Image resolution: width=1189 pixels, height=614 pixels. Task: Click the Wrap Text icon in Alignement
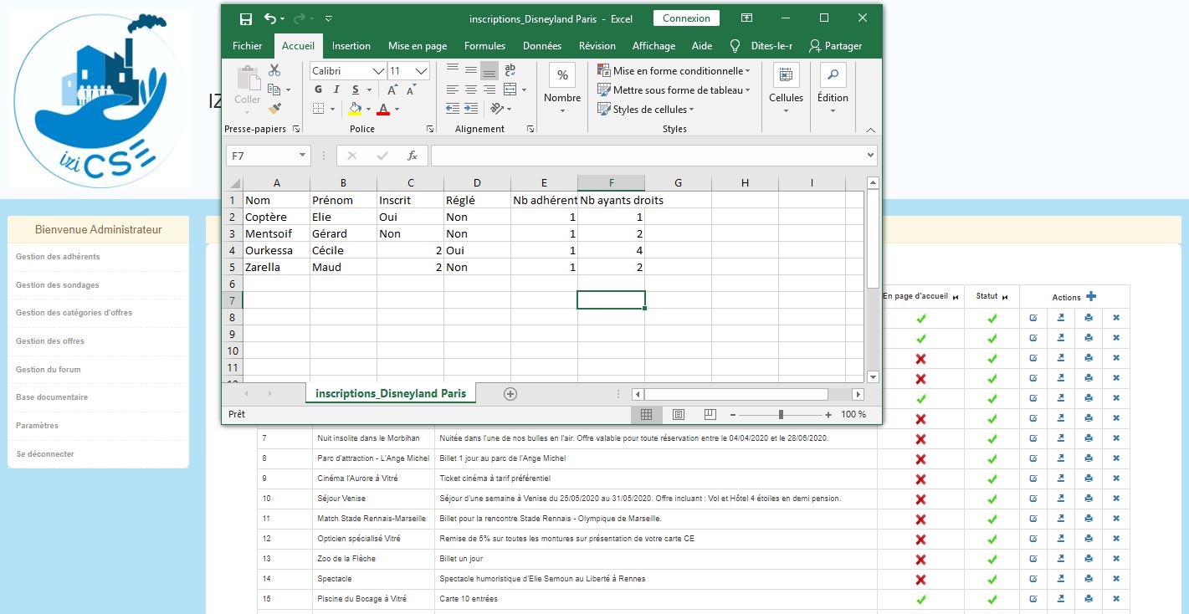(x=510, y=70)
